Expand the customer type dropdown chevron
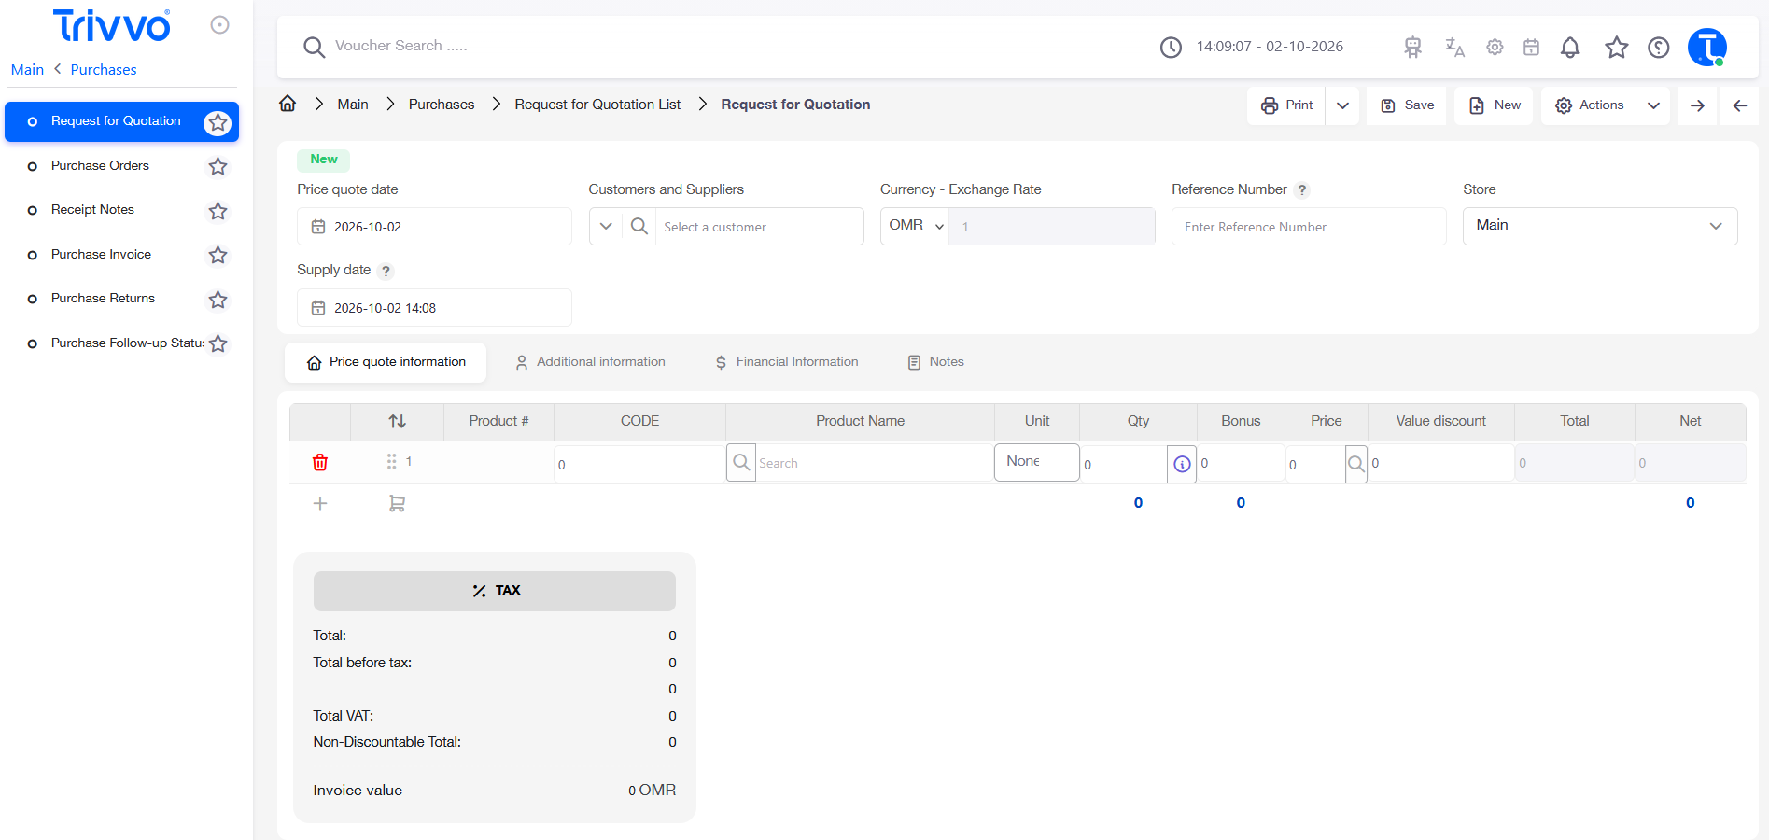The image size is (1769, 840). [x=606, y=226]
